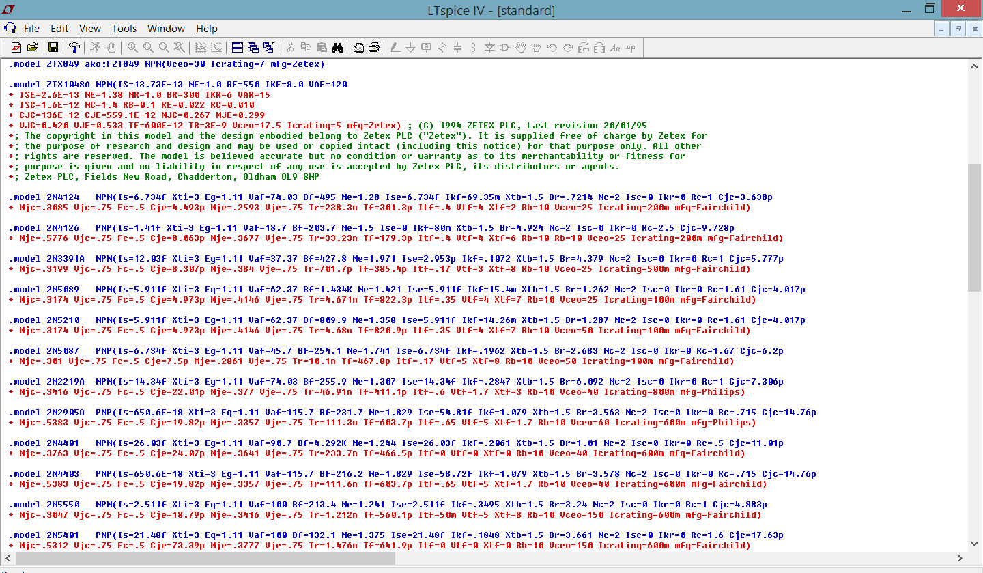983x573 pixels.
Task: Click the Halt simulation hand icon
Action: 111,47
